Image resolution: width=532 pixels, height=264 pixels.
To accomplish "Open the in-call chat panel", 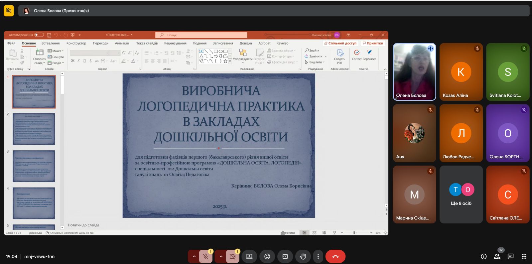I will [510, 256].
